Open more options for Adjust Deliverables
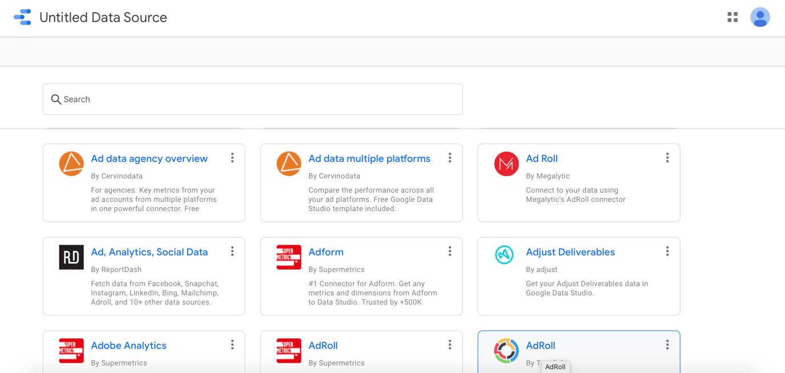Viewport: 785px width, 373px height. 668,252
